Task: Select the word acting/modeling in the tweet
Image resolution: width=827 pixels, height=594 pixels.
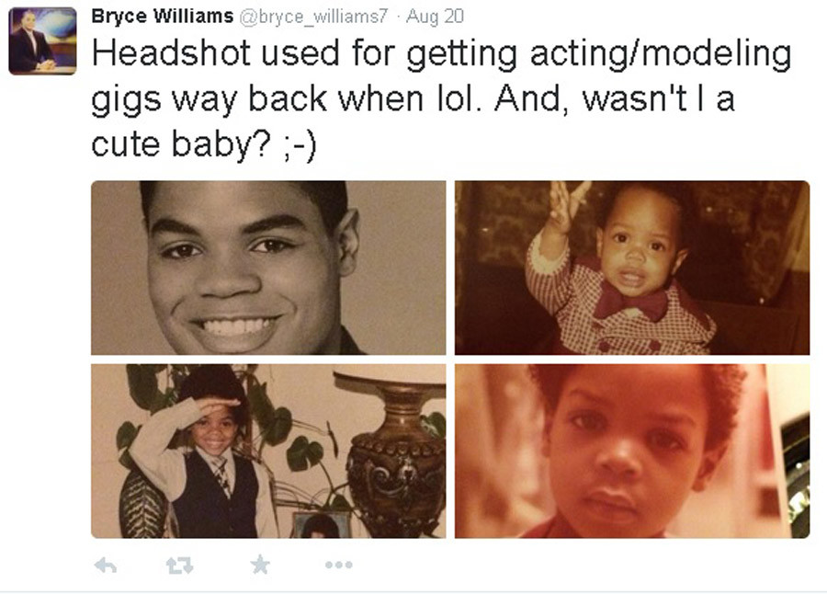Action: (x=661, y=54)
